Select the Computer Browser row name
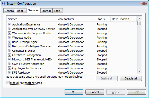 tap(24, 51)
